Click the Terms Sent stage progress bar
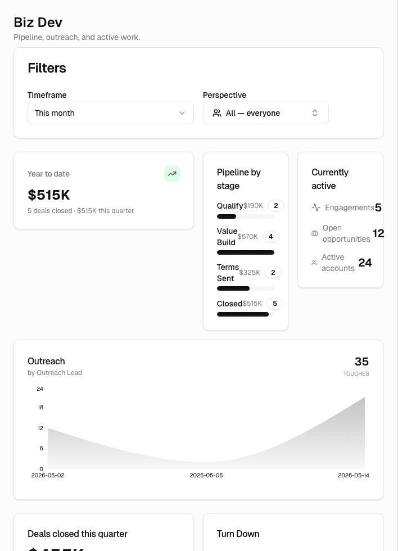This screenshot has height=551, width=398. 246,288
